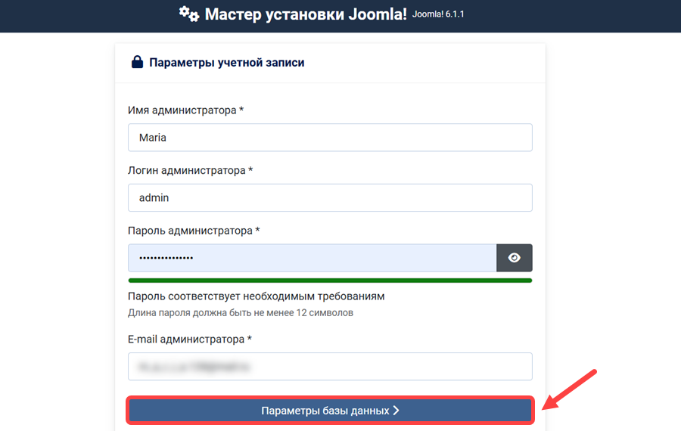Click the lock icon beside account settings

(137, 62)
